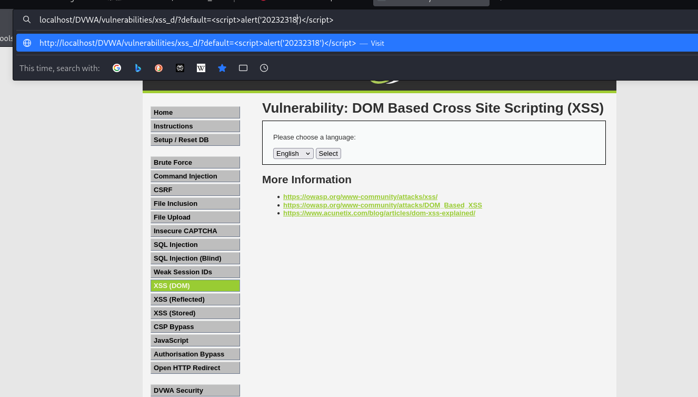This screenshot has width=698, height=397.
Task: Open the Insecure CAPTCHA page
Action: [195, 231]
